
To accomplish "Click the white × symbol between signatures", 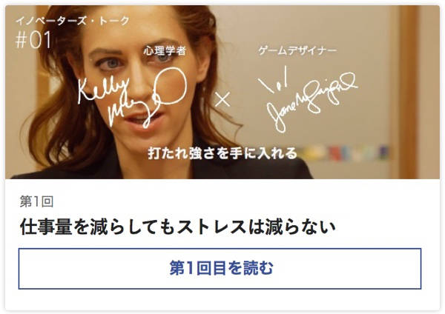I will (222, 99).
